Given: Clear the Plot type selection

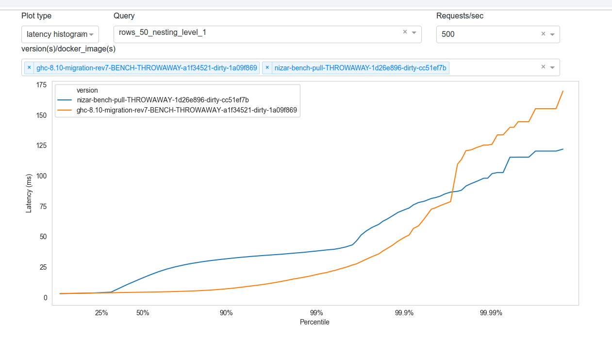Looking at the screenshot, I should (x=83, y=34).
